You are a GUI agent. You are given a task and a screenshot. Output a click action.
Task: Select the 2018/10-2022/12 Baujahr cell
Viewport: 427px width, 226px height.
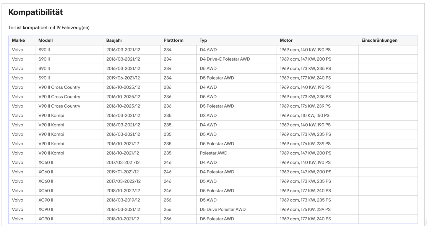pos(123,191)
